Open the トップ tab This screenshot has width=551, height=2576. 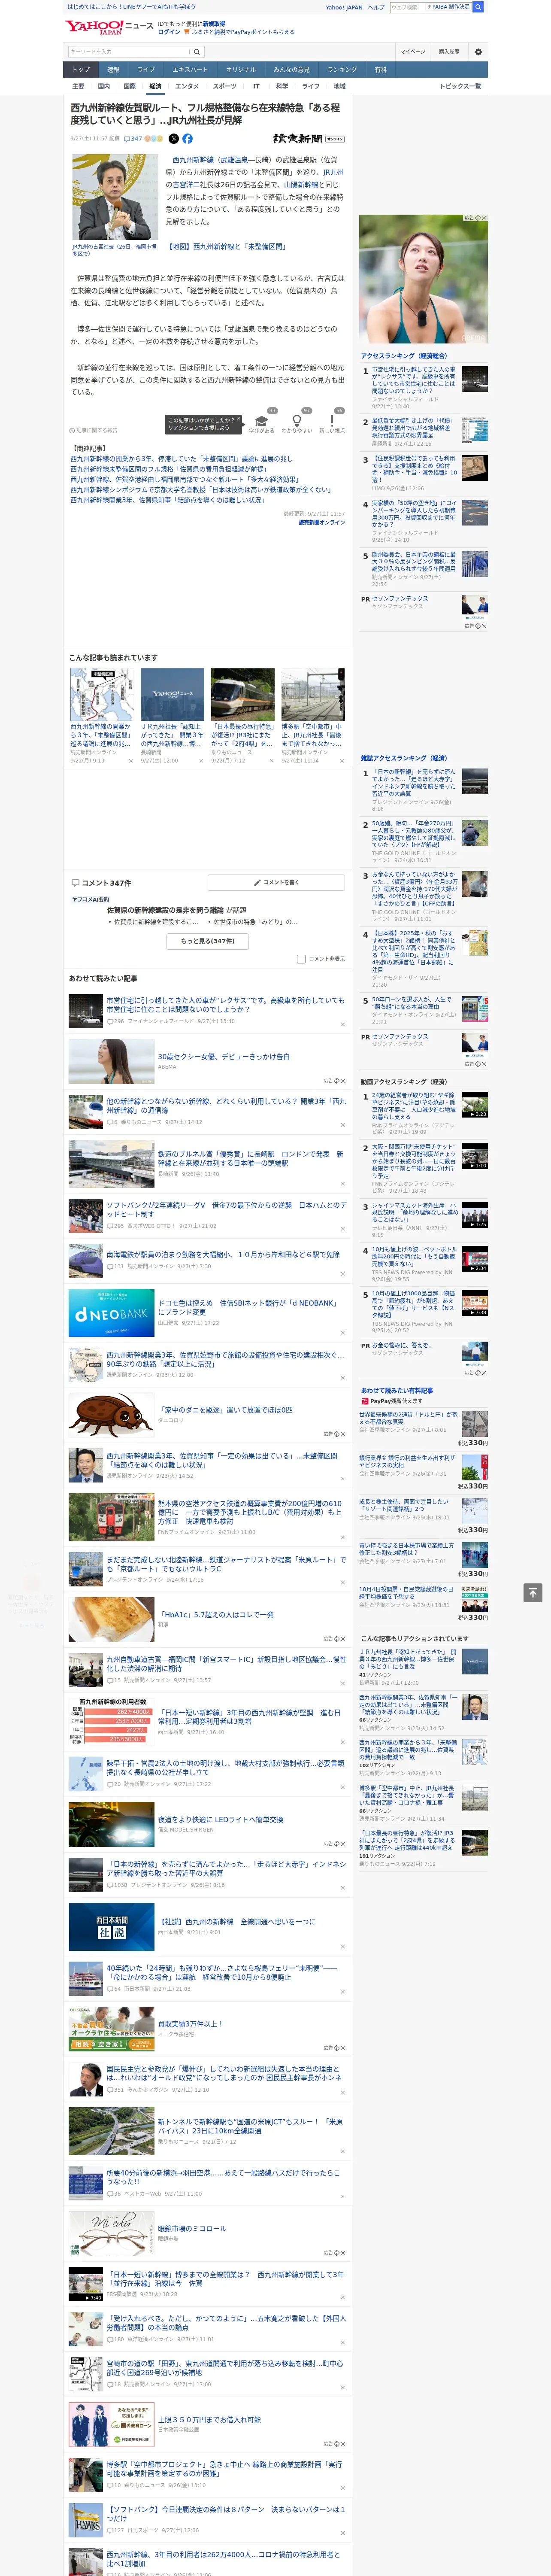[81, 70]
